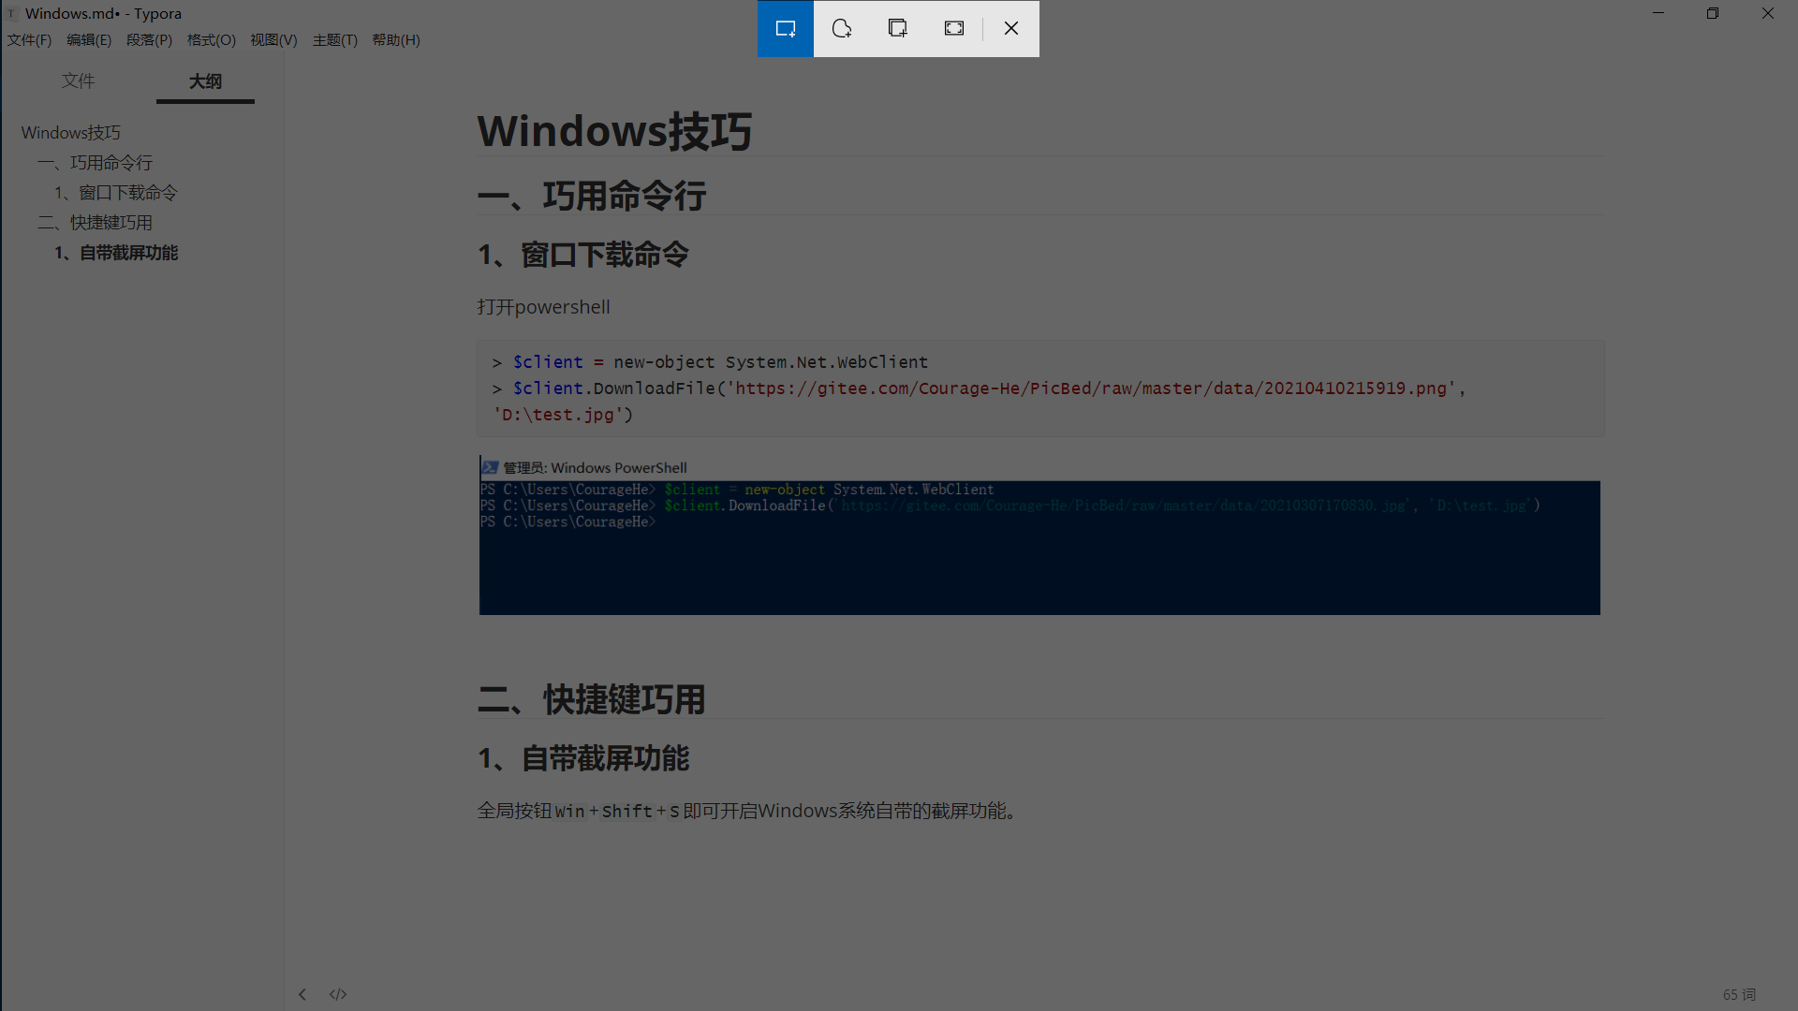Image resolution: width=1798 pixels, height=1011 pixels.
Task: Click the 'D:\test.jpg') code line
Action: (x=563, y=415)
